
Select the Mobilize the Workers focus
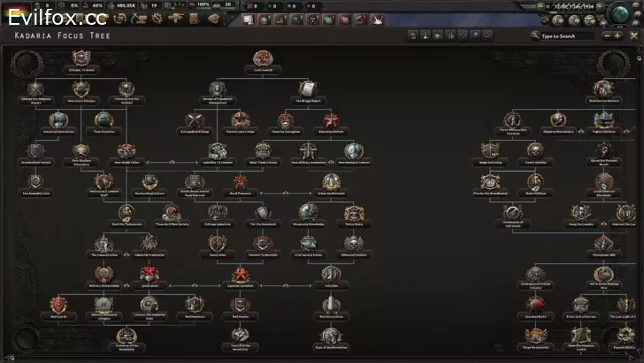[x=603, y=89]
